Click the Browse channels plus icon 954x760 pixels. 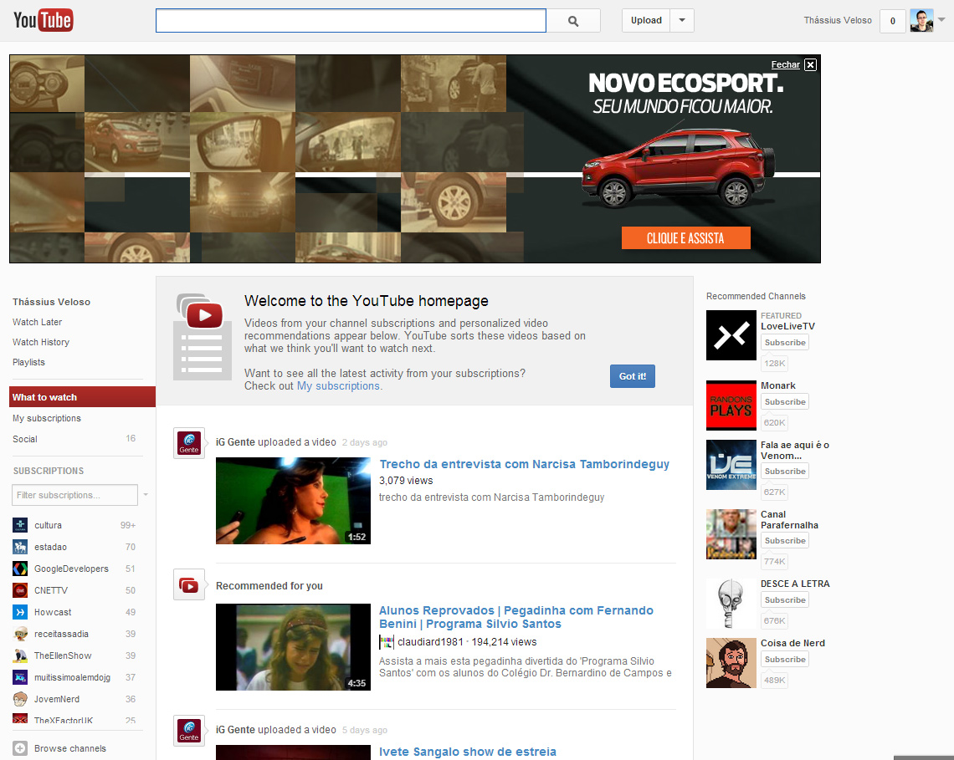pyautogui.click(x=20, y=748)
